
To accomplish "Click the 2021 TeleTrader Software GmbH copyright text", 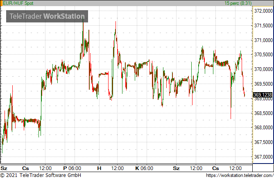I will pyautogui.click(x=41, y=175).
